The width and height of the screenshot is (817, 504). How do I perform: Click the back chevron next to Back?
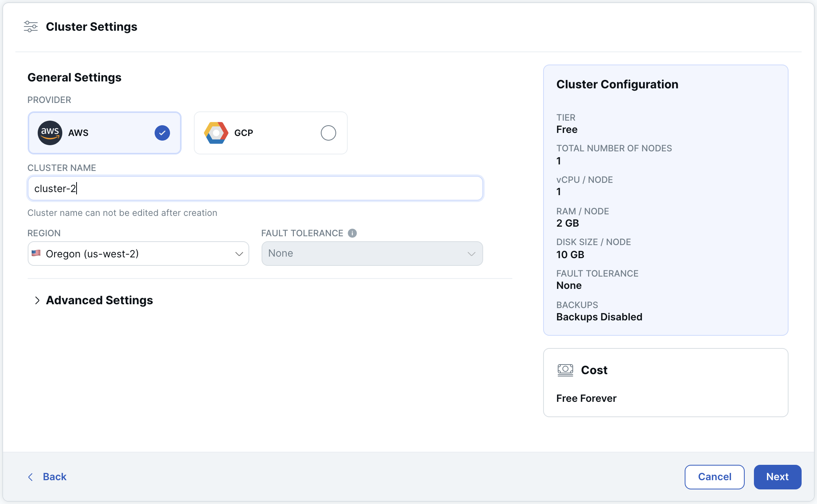[x=30, y=477]
